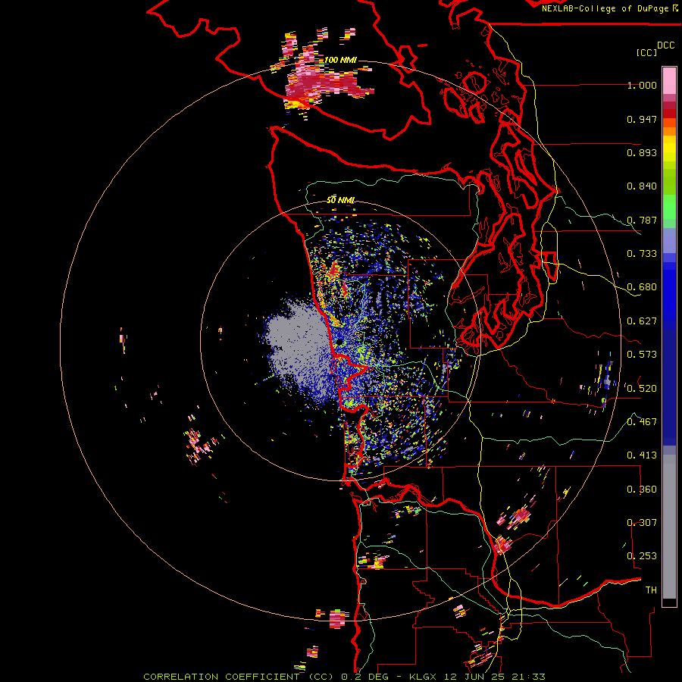This screenshot has width=682, height=682.
Task: Click the 1.000 value on color scale
Action: click(x=642, y=85)
